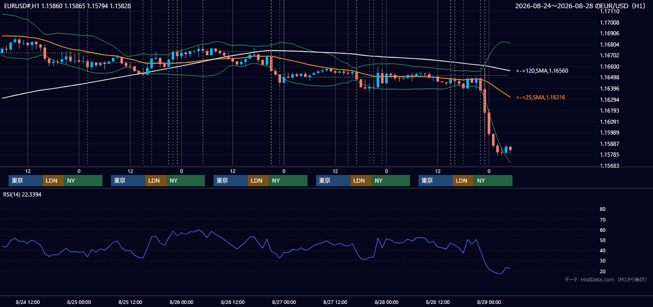Click price axis label 1.17110
This screenshot has height=307, width=653.
click(x=610, y=11)
